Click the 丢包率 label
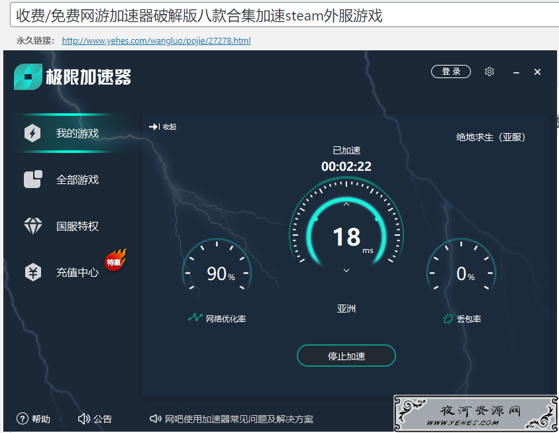The width and height of the screenshot is (559, 433). (469, 318)
